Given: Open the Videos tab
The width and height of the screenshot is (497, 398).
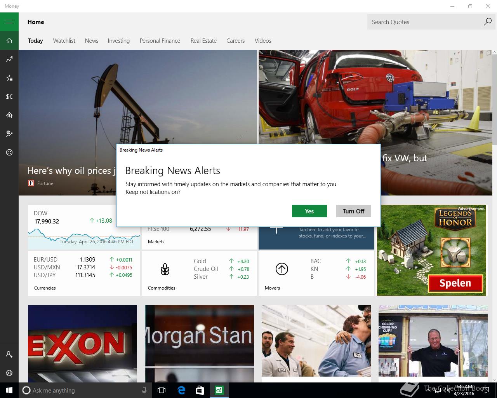Looking at the screenshot, I should click(263, 41).
